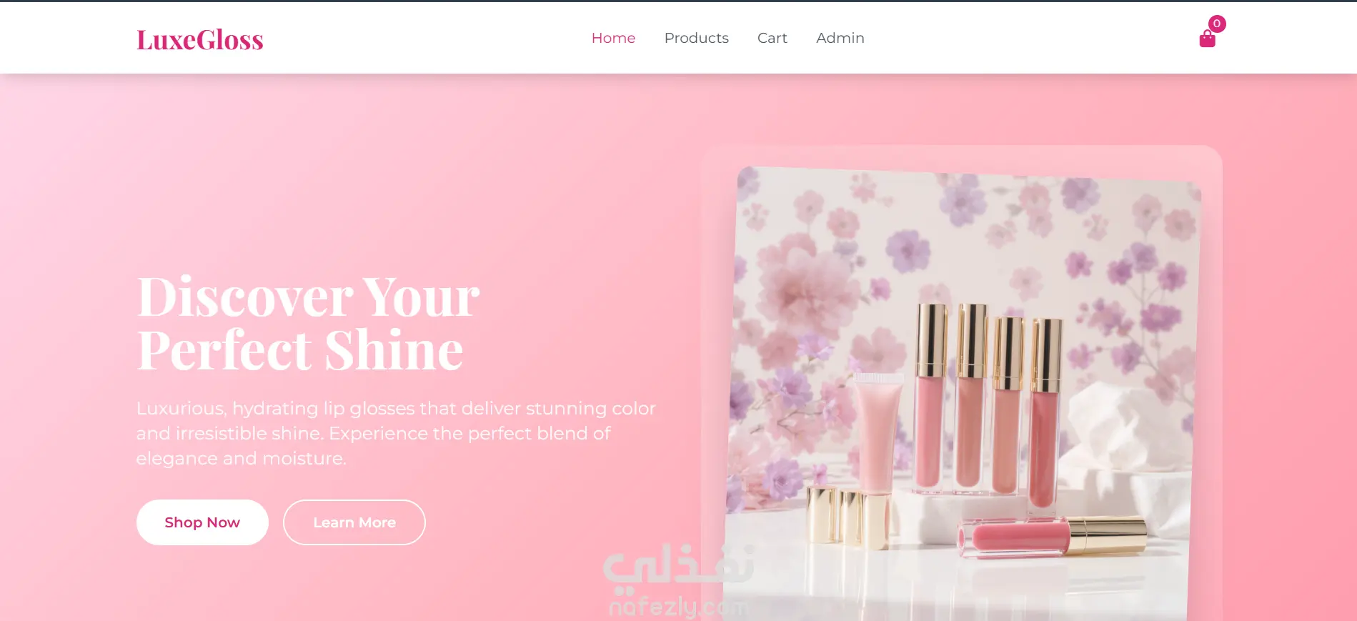The image size is (1357, 621).
Task: Click the pink squeeze tube in photo
Action: tap(877, 434)
